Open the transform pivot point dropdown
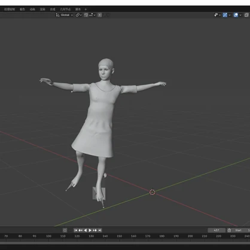This screenshot has width=250, height=250. (79, 15)
